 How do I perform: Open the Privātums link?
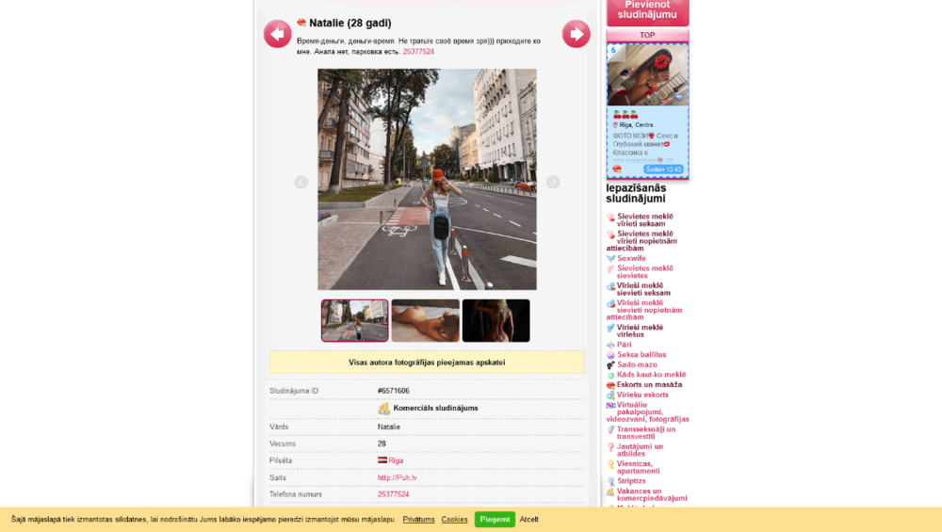tap(418, 520)
